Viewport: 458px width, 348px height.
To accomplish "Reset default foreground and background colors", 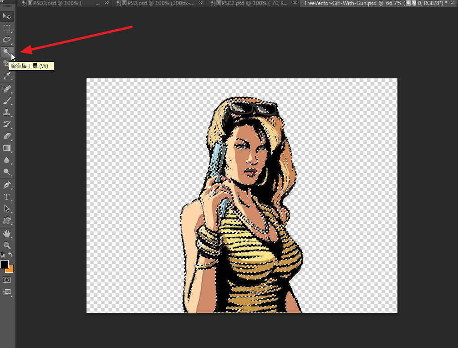I will click(2, 255).
